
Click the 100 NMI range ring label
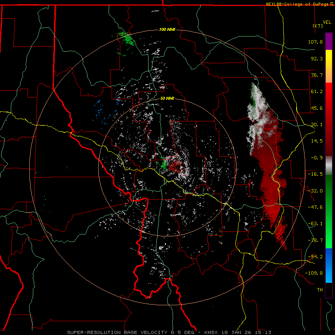167,29
